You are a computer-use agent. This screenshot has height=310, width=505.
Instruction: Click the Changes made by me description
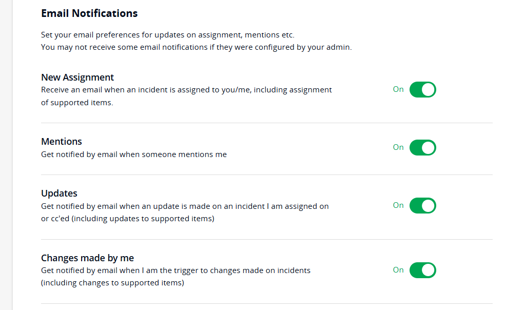[176, 276]
